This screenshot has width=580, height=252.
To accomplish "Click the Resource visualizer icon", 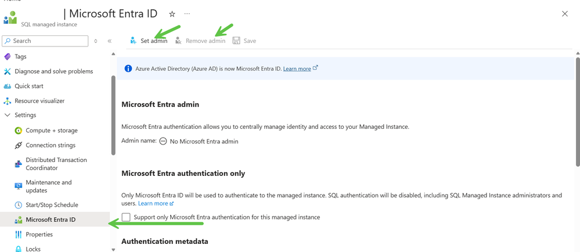I will pyautogui.click(x=8, y=100).
